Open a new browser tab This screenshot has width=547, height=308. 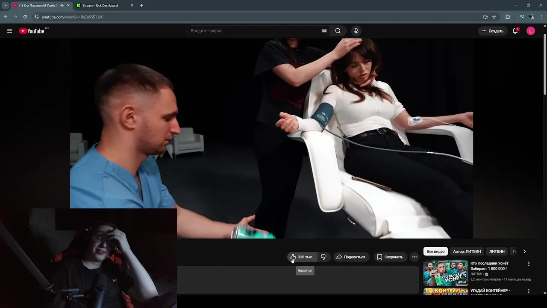click(x=141, y=6)
